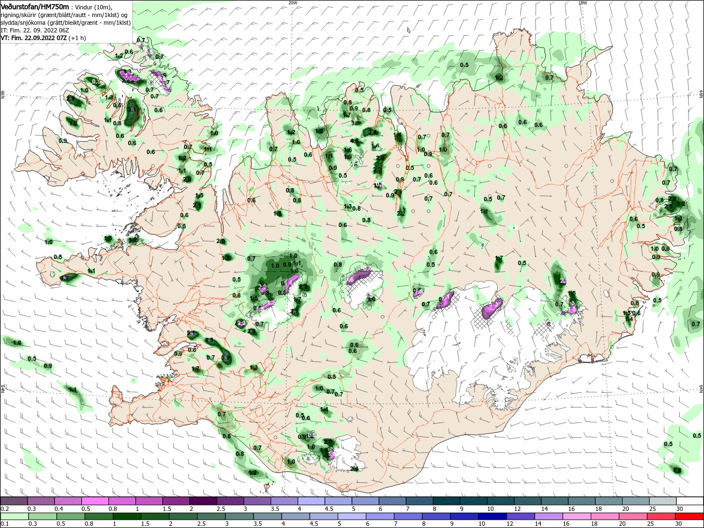Image resolution: width=704 pixels, height=528 pixels.
Task: Select the rain legend swatch starting at 25
Action: [663, 516]
